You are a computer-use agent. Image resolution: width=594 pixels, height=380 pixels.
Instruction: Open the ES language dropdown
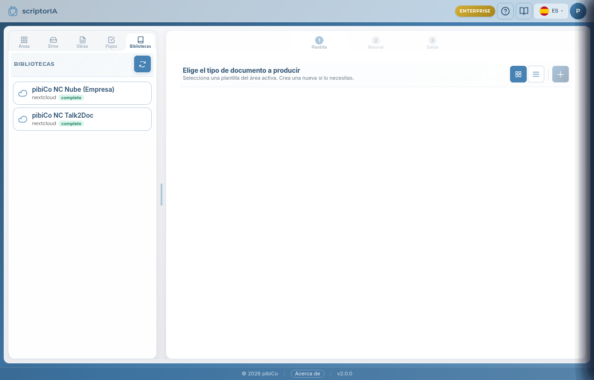[x=551, y=11]
